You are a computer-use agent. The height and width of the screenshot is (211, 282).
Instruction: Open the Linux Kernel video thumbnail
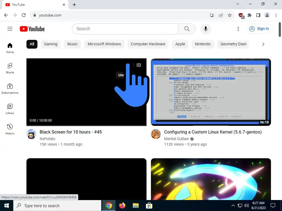[211, 92]
